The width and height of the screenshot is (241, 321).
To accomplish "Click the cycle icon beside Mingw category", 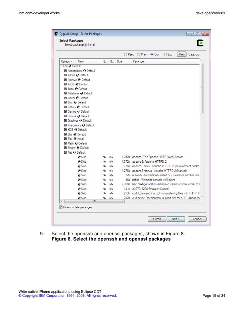I will point(78,148).
